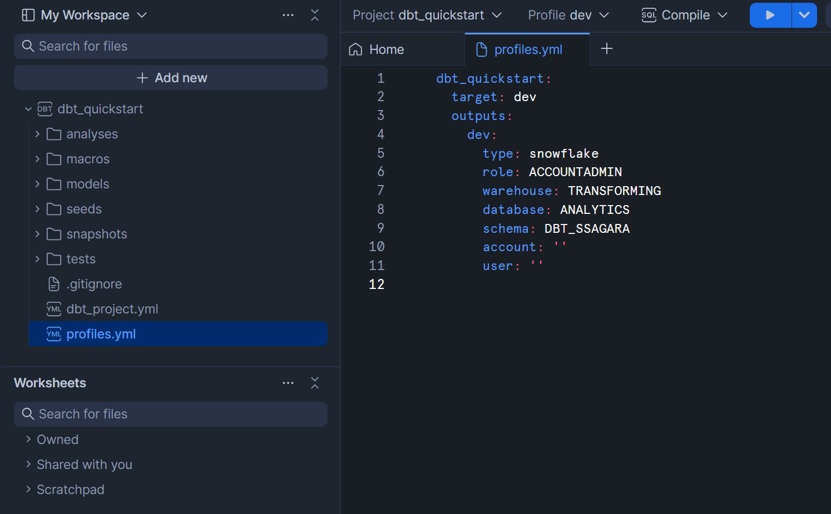Click the profiles.yml tab file icon
831x514 pixels.
click(x=482, y=49)
